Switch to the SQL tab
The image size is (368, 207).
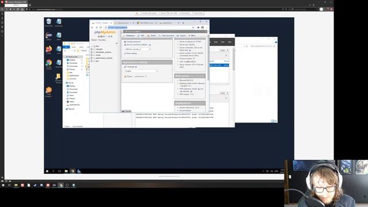click(141, 36)
